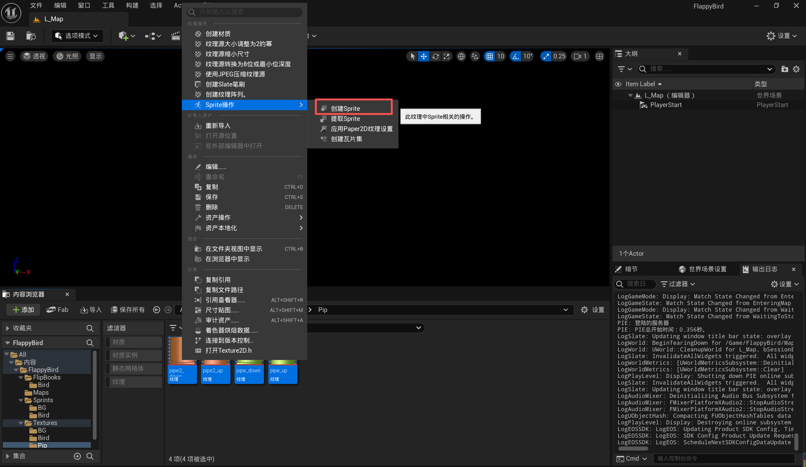The height and width of the screenshot is (467, 806).
Task: Open the 选项模式 mode dropdown
Action: 77,36
